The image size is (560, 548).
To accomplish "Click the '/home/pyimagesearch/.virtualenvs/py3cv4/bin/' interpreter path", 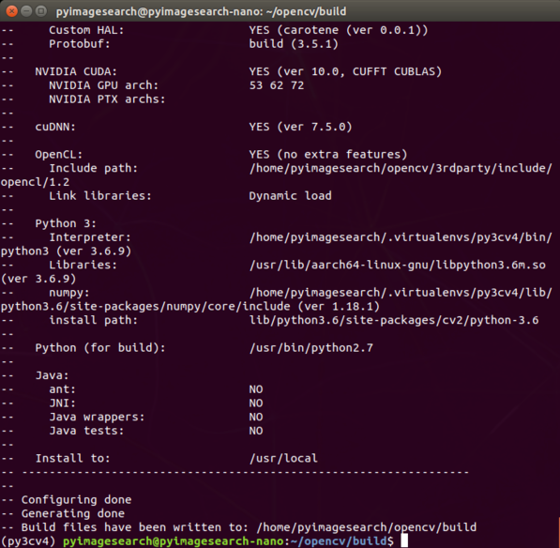I will (401, 237).
